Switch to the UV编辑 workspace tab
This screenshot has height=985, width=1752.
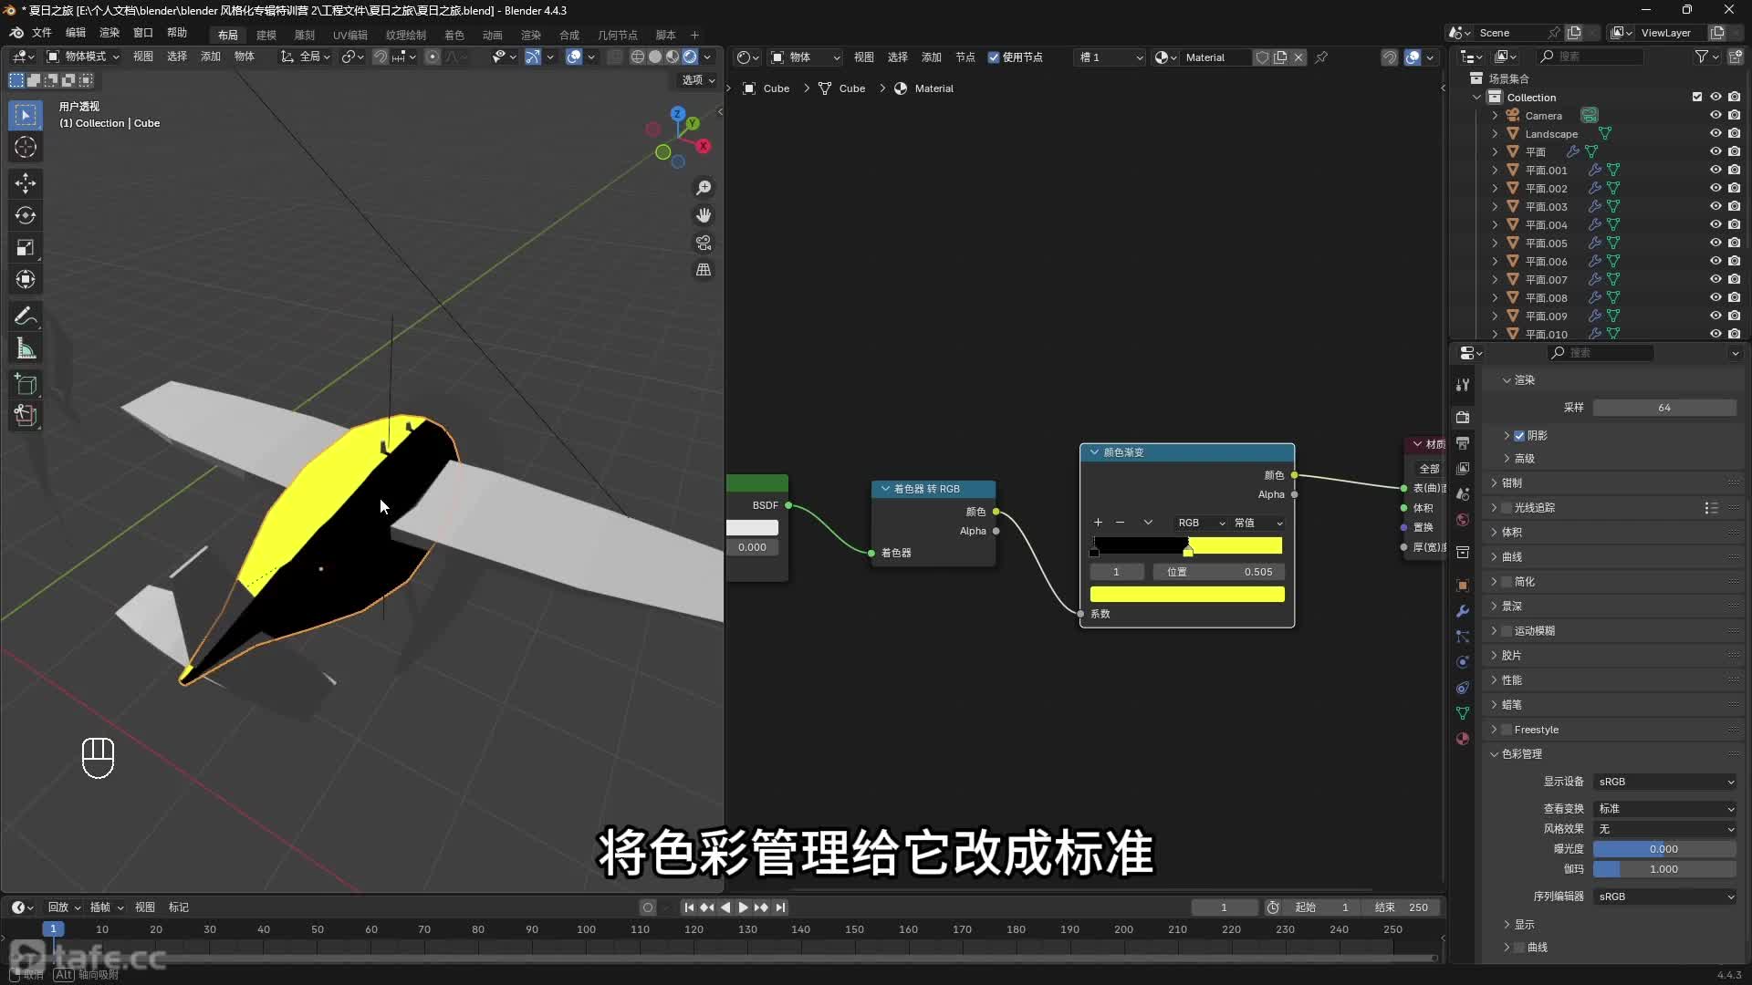[x=350, y=36]
